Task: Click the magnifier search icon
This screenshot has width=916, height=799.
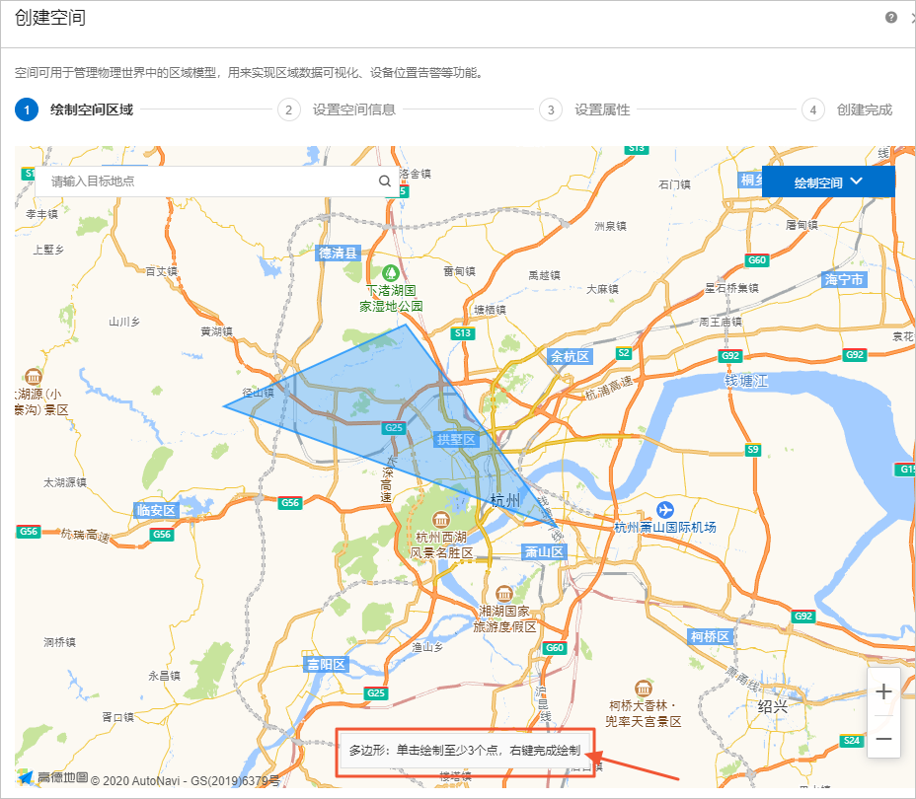Action: pyautogui.click(x=384, y=181)
